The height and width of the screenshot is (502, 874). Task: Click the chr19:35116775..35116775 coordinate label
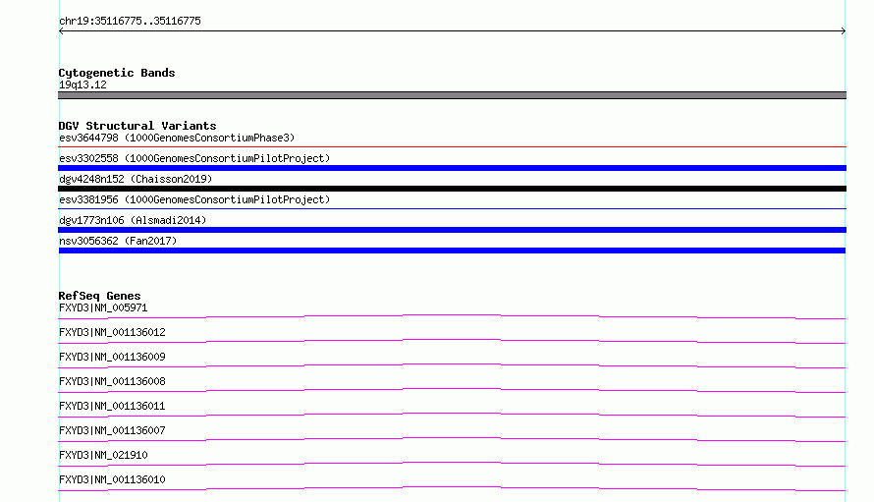coord(130,22)
